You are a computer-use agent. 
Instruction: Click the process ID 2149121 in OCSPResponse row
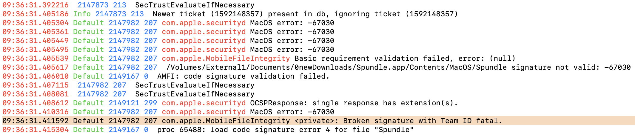[124, 103]
